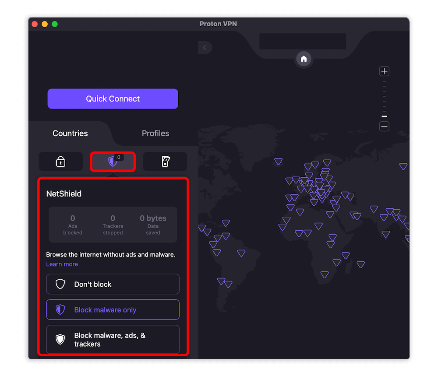Select Block malware only option

click(113, 309)
